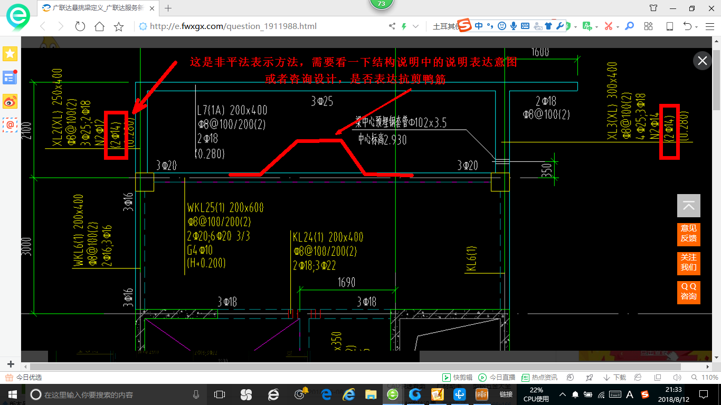The image size is (721, 405).
Task: Open File Explorer from the taskbar
Action: click(x=371, y=394)
